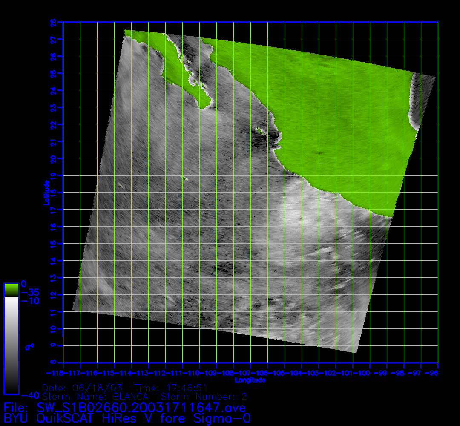
Task: Click the Date: 06/18/03 text
Action: point(82,388)
